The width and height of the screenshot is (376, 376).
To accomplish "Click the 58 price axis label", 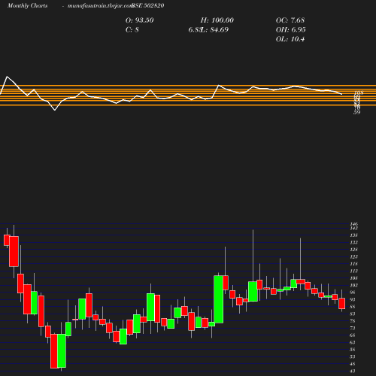I will click(x=353, y=350).
